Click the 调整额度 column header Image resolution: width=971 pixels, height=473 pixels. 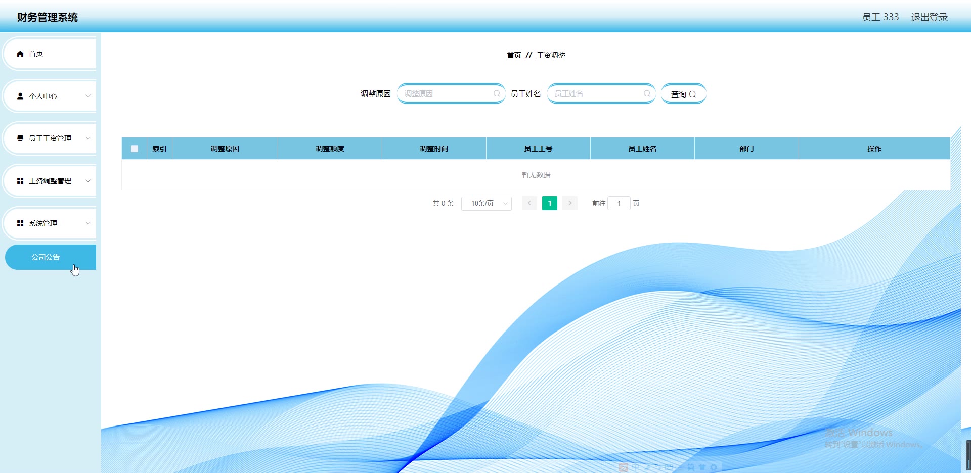(330, 149)
